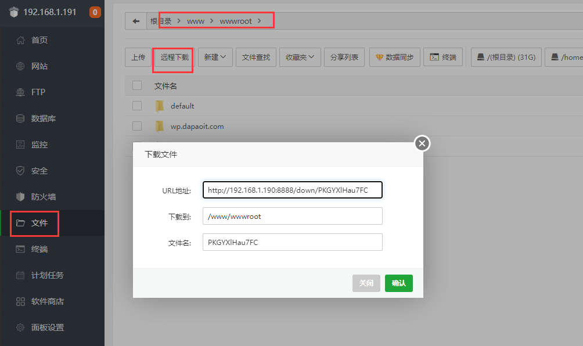Image resolution: width=583 pixels, height=346 pixels.
Task: Click the 终端 terminal icon in toolbar
Action: [x=434, y=57]
